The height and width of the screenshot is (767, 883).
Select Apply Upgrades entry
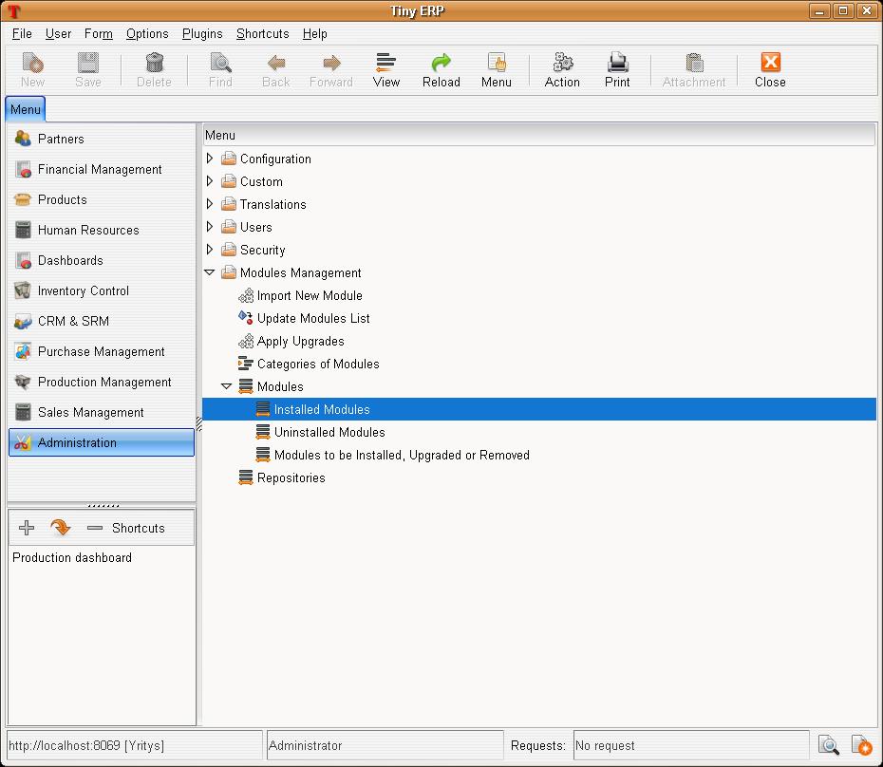pos(300,342)
